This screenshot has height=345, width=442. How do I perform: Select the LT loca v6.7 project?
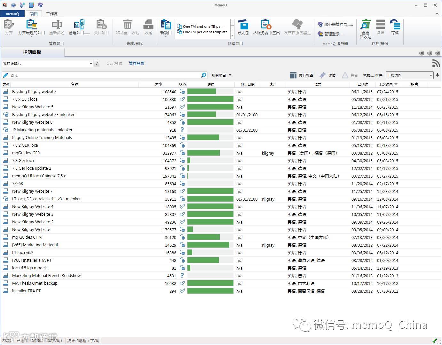(x=23, y=253)
